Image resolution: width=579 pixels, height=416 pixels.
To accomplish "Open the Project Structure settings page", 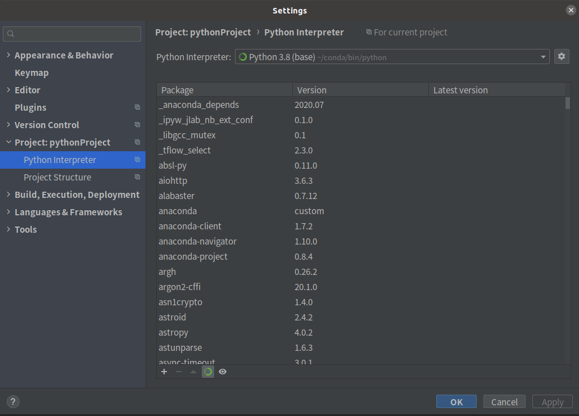I will tap(57, 177).
